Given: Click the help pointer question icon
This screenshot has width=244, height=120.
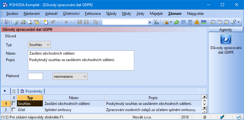Looking at the screenshot, I should [234, 22].
